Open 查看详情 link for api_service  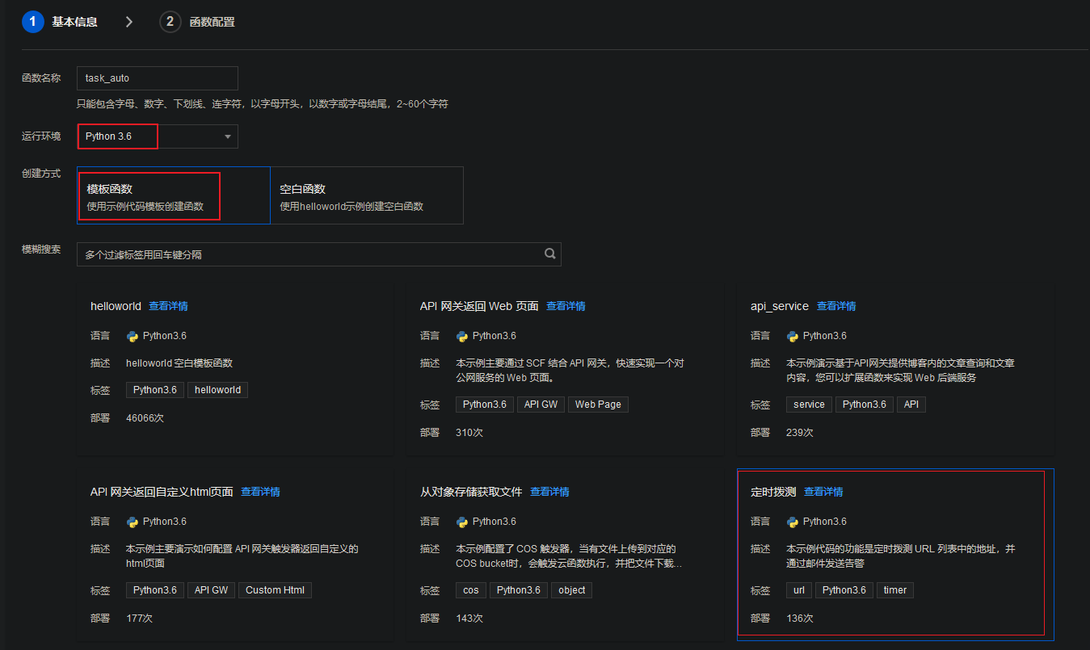point(836,306)
